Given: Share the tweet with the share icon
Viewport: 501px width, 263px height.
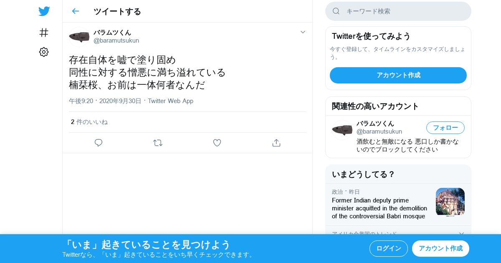Looking at the screenshot, I should click(x=276, y=143).
